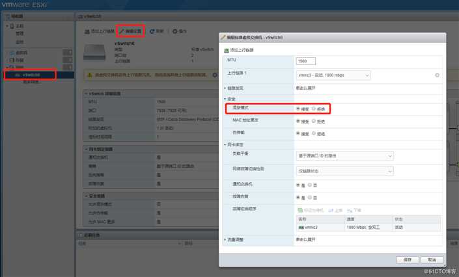Click the Edit settings pencil in background toolbar

[122, 31]
